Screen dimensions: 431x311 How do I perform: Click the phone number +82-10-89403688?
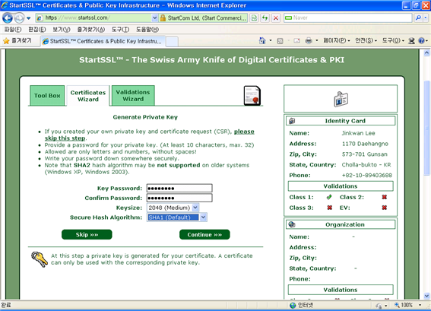[x=366, y=176]
